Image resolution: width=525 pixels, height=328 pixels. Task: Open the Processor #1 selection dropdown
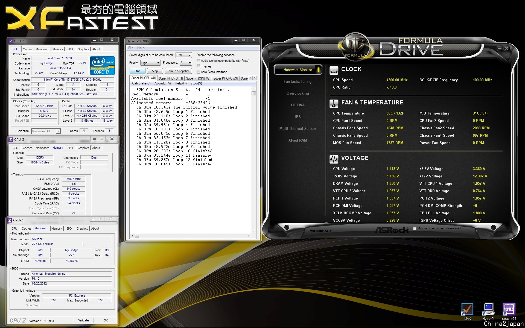click(46, 131)
